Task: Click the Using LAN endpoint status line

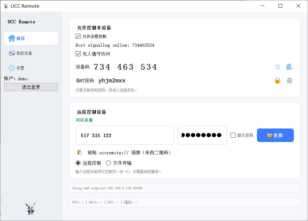Action: click(x=185, y=188)
